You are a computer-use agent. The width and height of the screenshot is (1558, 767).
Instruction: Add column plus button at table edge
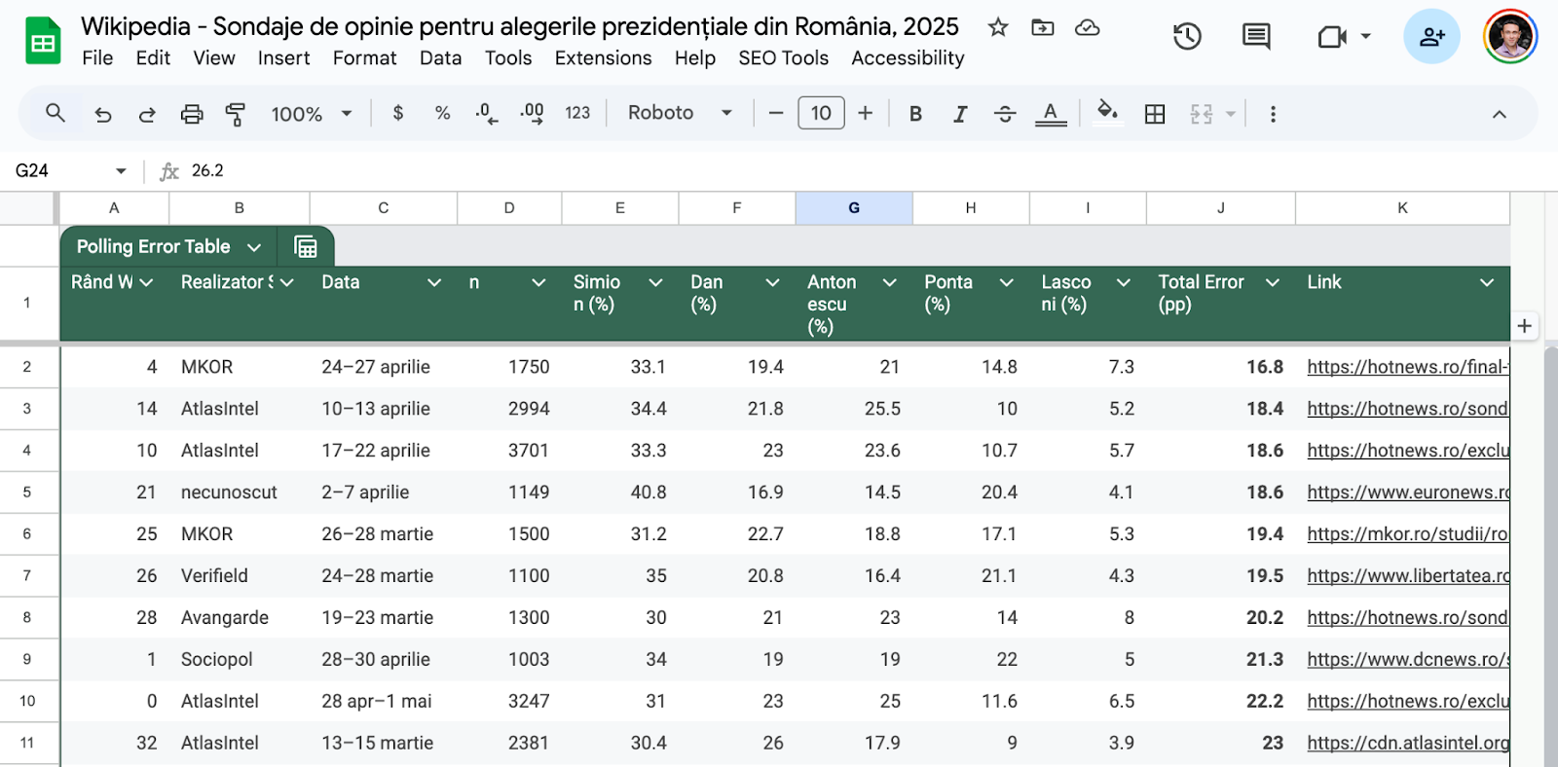(1525, 325)
